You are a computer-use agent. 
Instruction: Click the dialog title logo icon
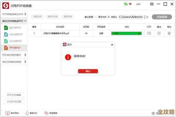pos(65,44)
